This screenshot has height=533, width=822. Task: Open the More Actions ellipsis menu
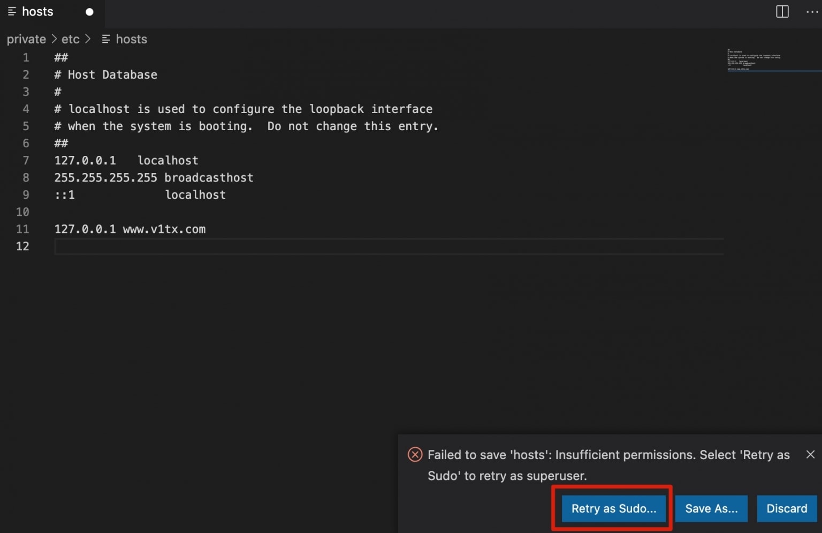811,12
